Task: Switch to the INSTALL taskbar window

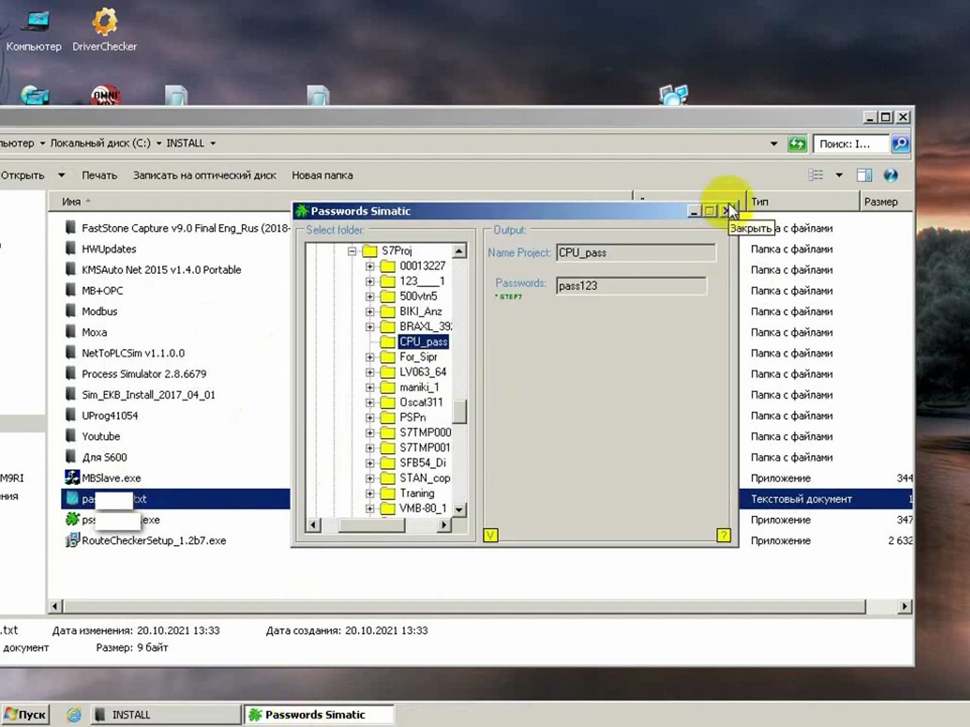Action: pyautogui.click(x=166, y=715)
